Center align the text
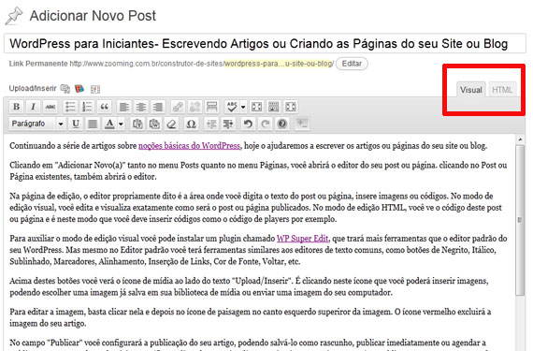Image resolution: width=533 pixels, height=351 pixels. (x=140, y=107)
